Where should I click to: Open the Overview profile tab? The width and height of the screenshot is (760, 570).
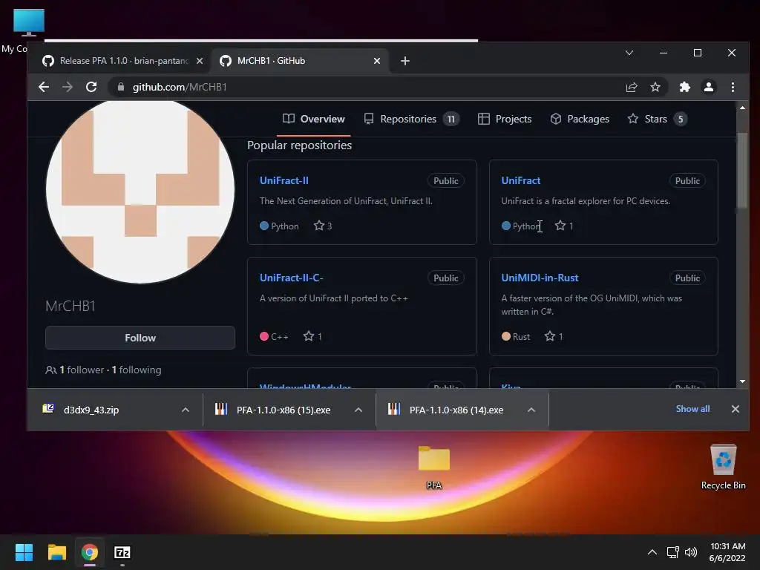[x=314, y=119]
